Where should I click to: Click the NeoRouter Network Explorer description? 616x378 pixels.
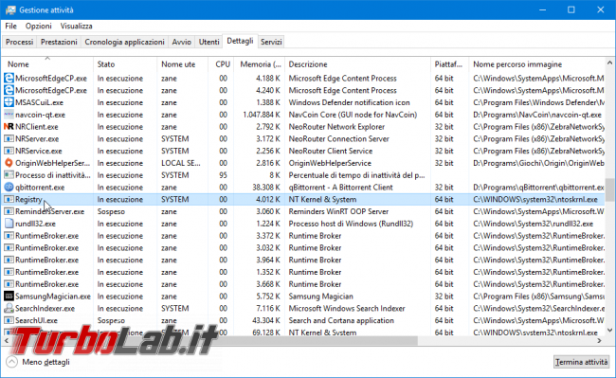(x=336, y=127)
